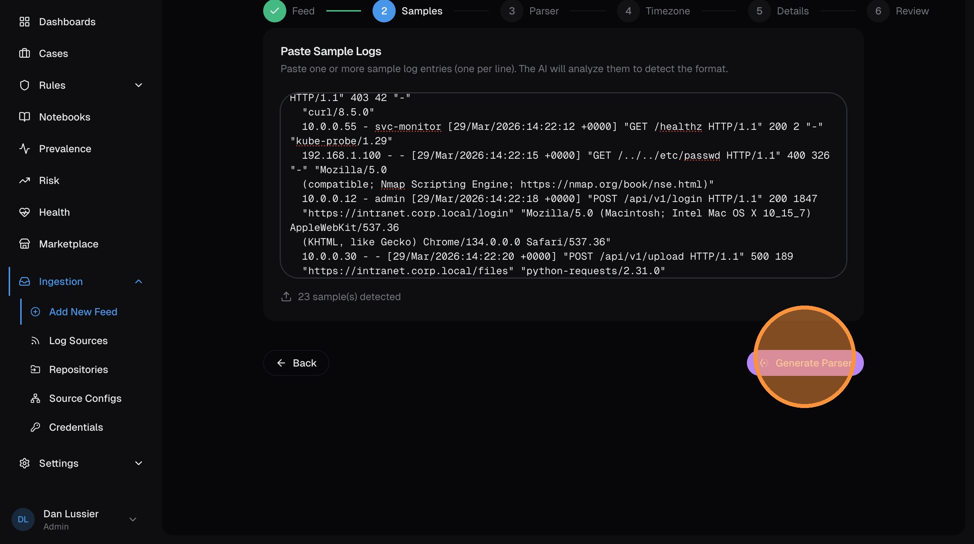Click the Generate Parser button
Screen dimensions: 974x544
point(805,363)
